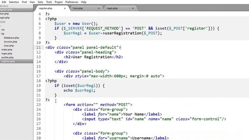Click line number 4 in the gutter
The height and width of the screenshot is (140, 249).
point(40,14)
